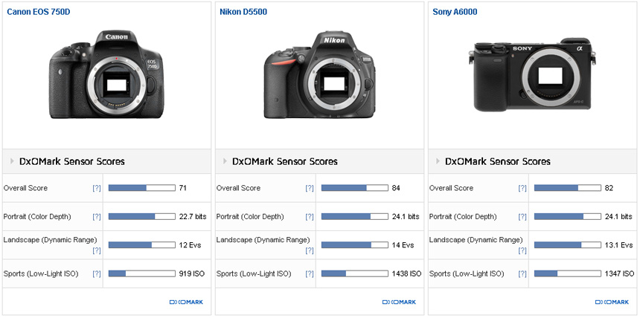
Task: Click Nikon Overall Score bar
Action: tap(355, 188)
